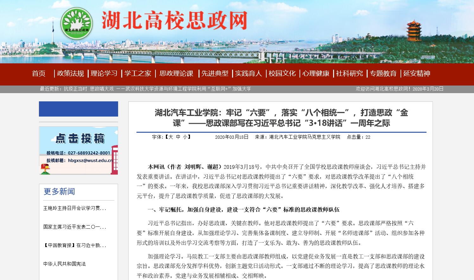Viewport: 474px width, 280px height.
Task: Go to 心理健康 section
Action: [316, 73]
